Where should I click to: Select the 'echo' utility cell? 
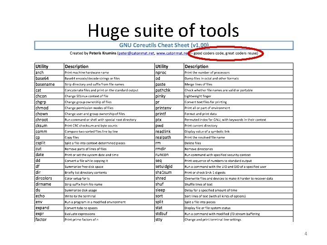point(49,196)
